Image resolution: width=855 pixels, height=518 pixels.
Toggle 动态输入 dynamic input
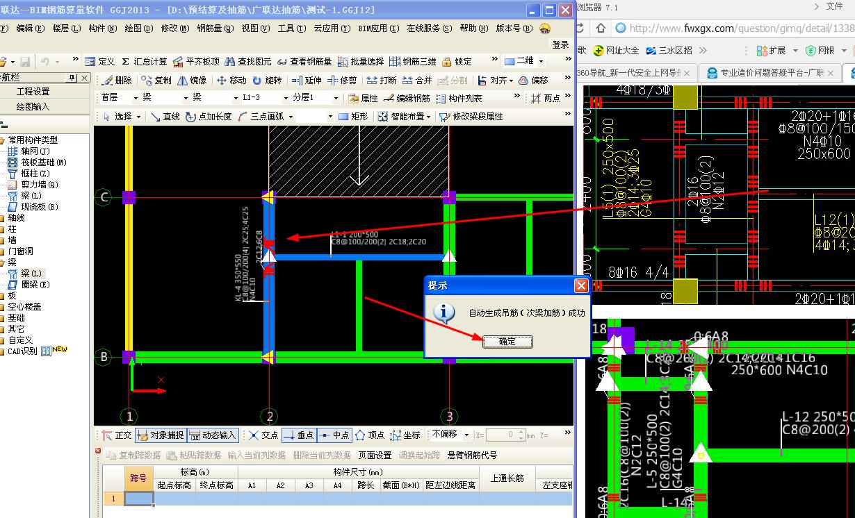213,435
